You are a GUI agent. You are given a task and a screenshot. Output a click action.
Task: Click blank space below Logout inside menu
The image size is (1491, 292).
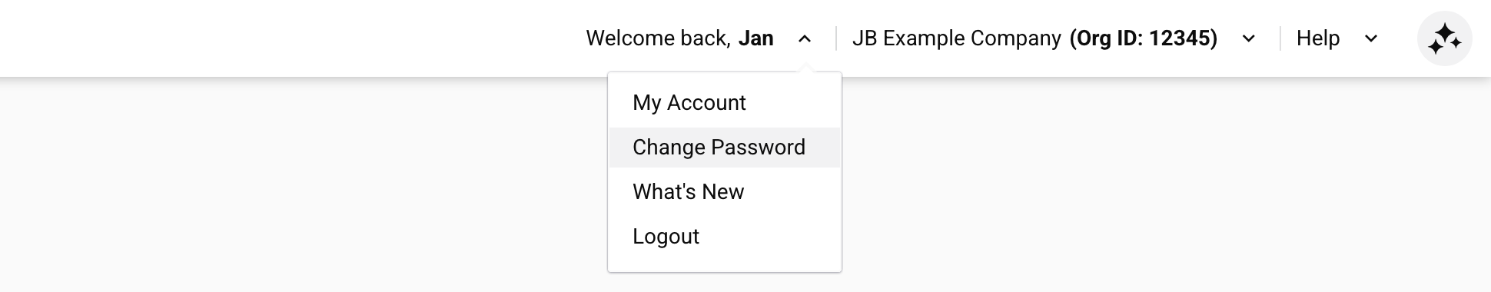click(725, 264)
